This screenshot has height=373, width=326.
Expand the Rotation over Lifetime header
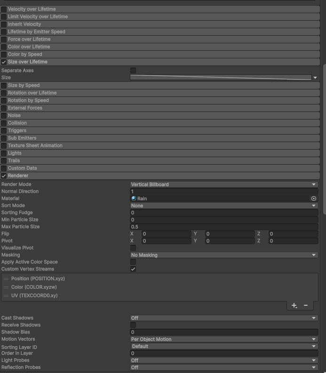click(x=160, y=93)
